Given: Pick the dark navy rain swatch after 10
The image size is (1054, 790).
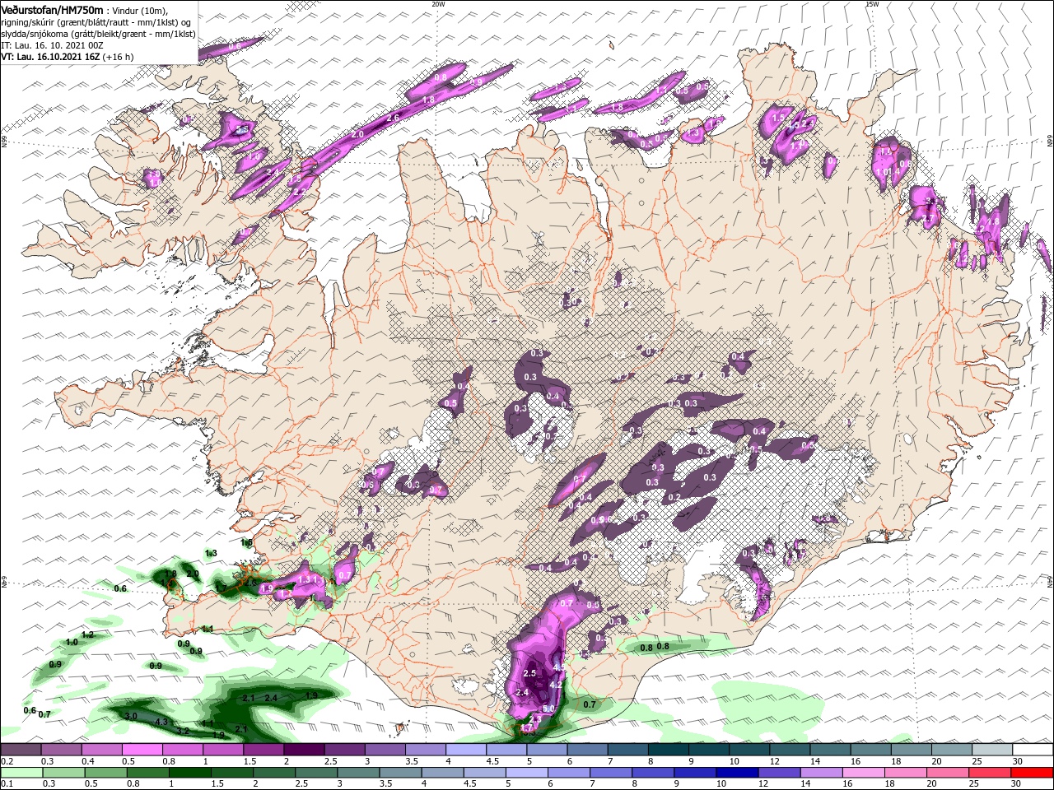Looking at the screenshot, I should click(x=739, y=773).
